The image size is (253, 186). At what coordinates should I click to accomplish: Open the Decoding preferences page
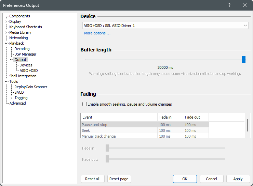pyautogui.click(x=22, y=49)
